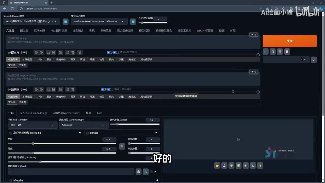The image size is (325, 183).
Task: Click the browser back arrow
Action: click(x=5, y=9)
